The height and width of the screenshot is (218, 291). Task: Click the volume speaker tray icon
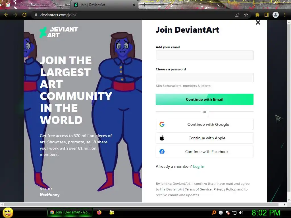[241, 213]
